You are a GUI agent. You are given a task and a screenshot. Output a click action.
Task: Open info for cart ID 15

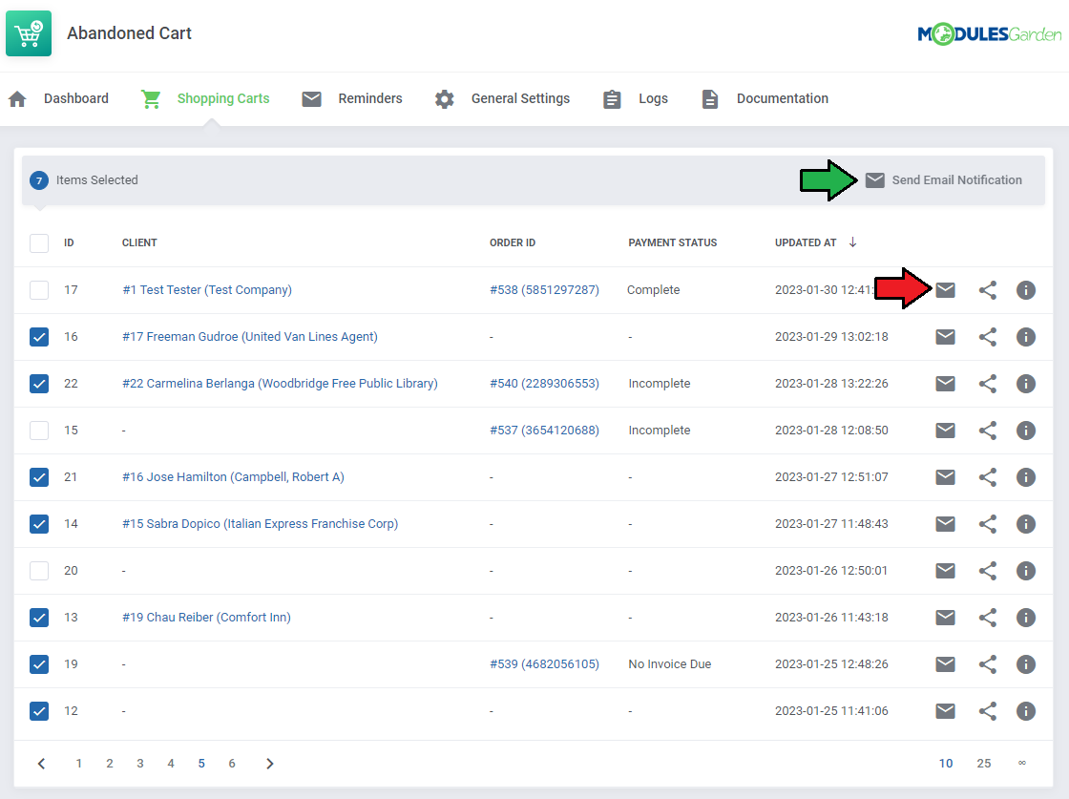tap(1026, 431)
